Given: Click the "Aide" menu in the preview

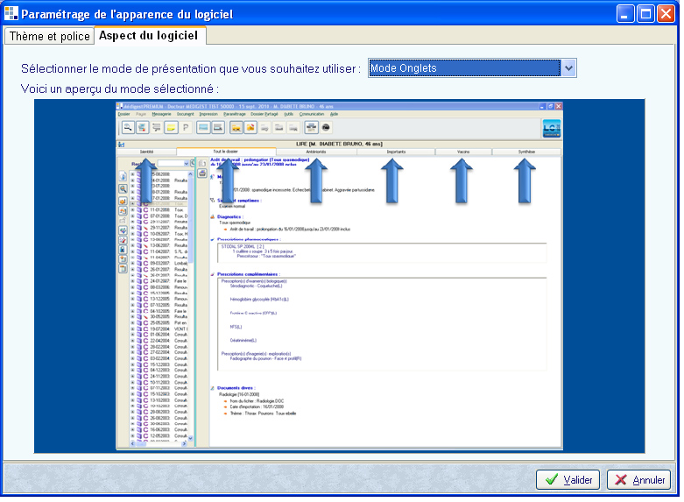Looking at the screenshot, I should (335, 114).
